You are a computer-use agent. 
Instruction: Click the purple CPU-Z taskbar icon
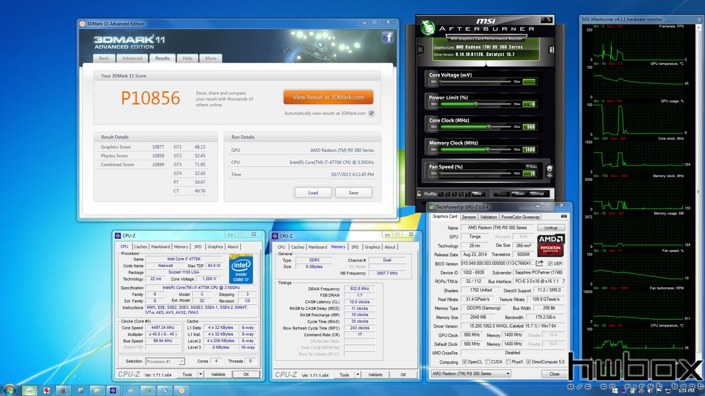[113, 390]
